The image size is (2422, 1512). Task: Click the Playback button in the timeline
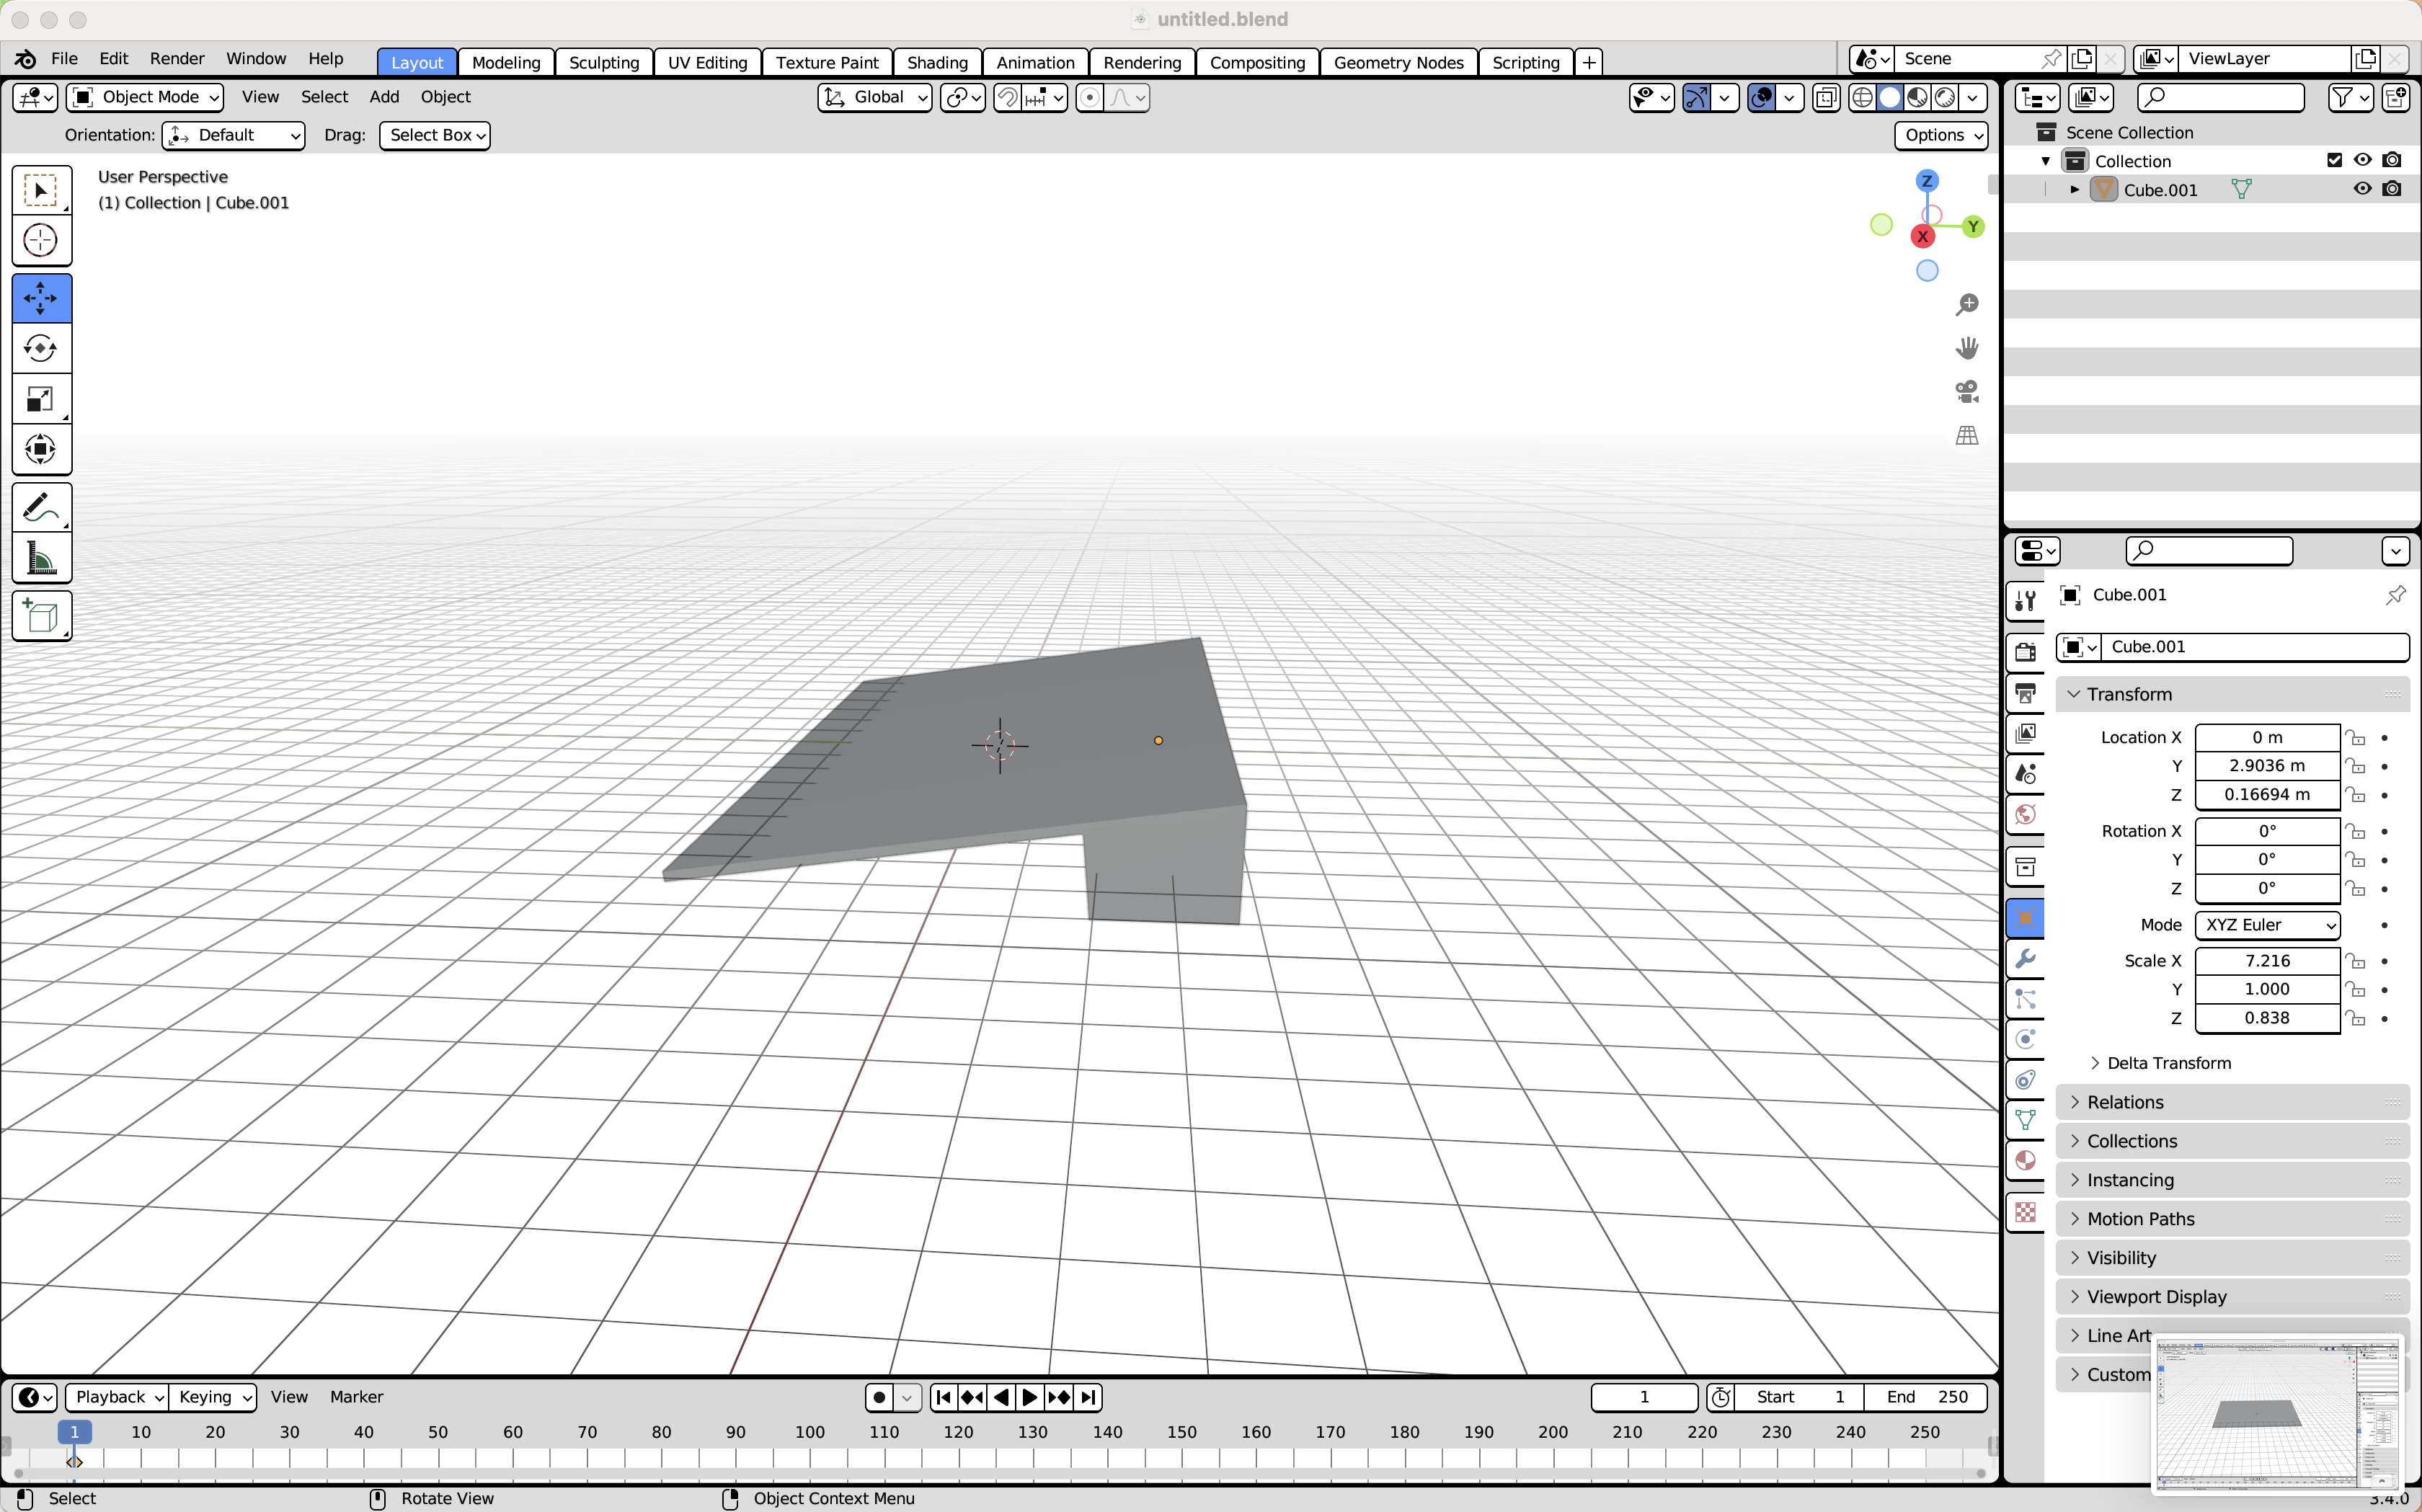click(117, 1397)
